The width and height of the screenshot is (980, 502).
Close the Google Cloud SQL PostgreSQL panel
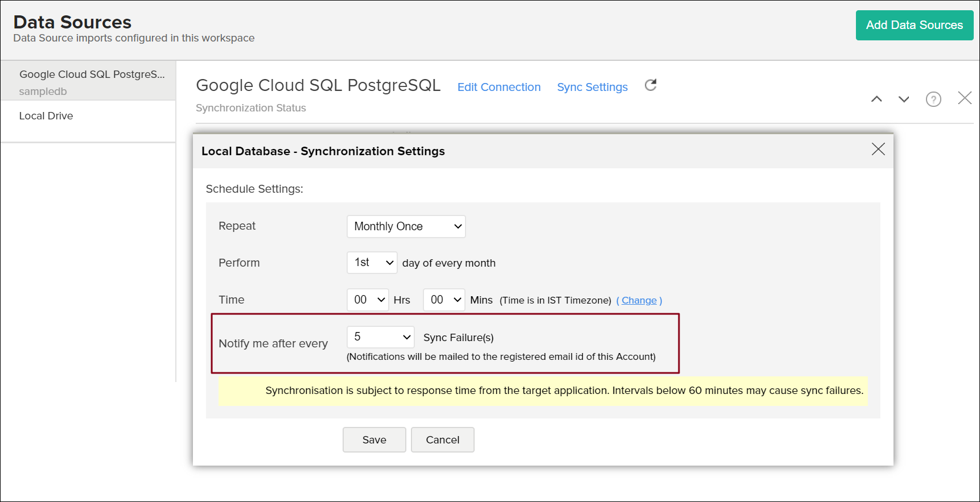pyautogui.click(x=965, y=98)
